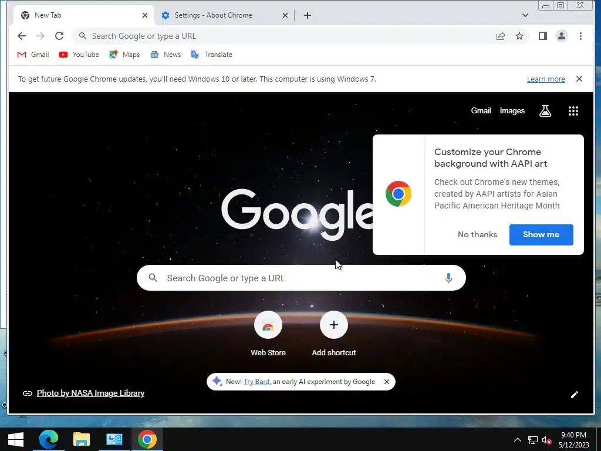Switch to the New Tab tab
Screen dimensions: 601x451
tap(85, 15)
